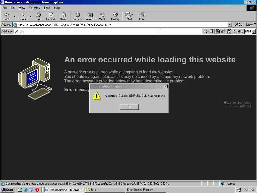Open the Favorites toolbar button
Image resolution: width=257 pixels, height=193 pixels.
click(x=90, y=16)
